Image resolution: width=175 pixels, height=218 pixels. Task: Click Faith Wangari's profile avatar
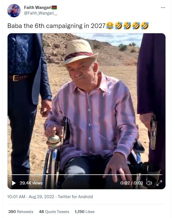[14, 10]
